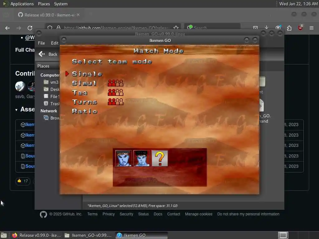The image size is (319, 239).
Task: Open the Ikemen GO window menu button
Action: (x=64, y=40)
